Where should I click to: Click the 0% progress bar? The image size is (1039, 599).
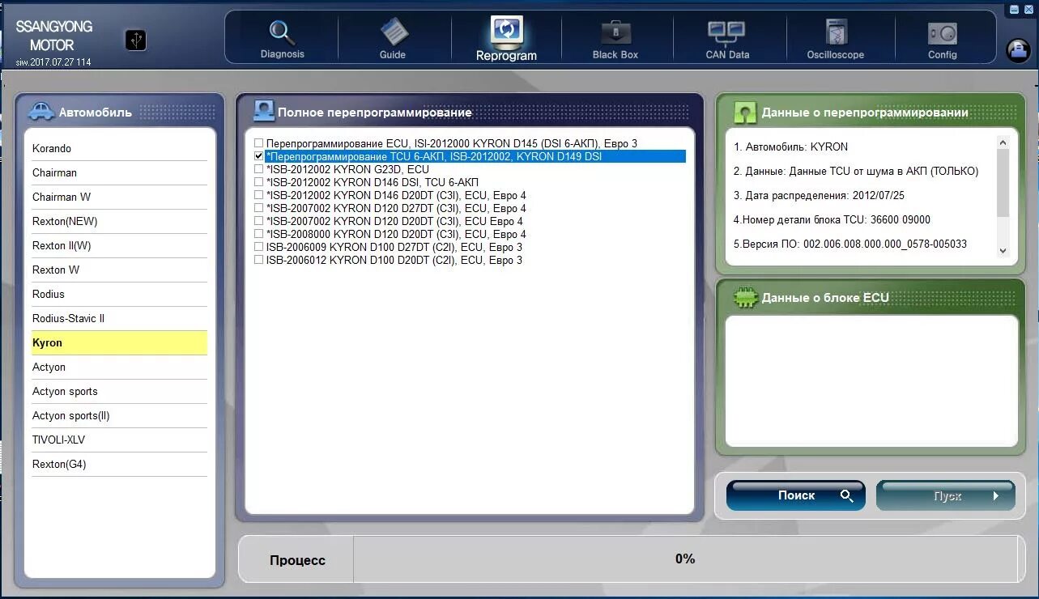pos(684,559)
